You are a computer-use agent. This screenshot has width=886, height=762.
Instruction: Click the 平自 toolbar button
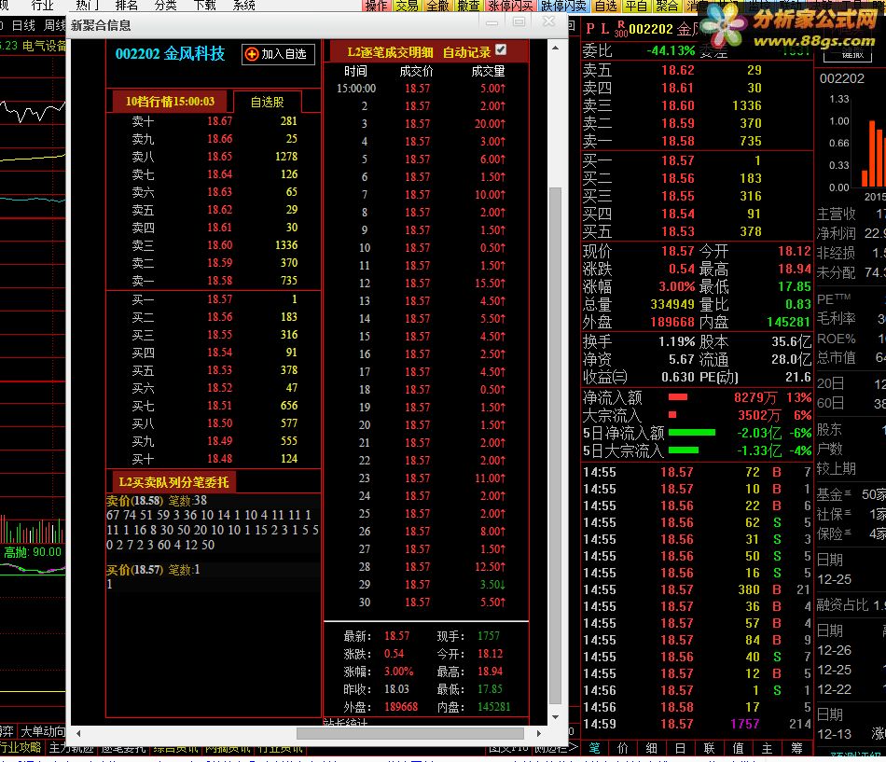click(636, 6)
